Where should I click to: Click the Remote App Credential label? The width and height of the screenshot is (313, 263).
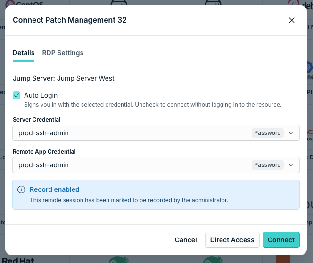click(44, 152)
